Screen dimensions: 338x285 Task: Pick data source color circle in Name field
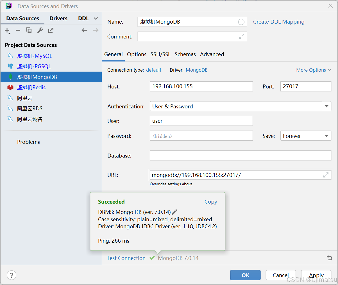[241, 22]
